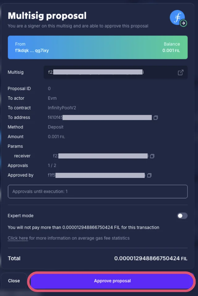Copy the Approved by address
Viewport: 198px width, 296px height.
(x=149, y=175)
